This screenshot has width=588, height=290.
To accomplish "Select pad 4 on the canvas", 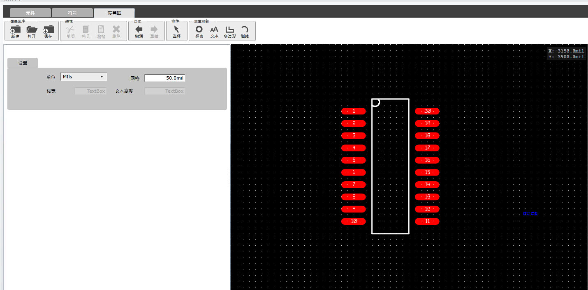I will point(354,148).
